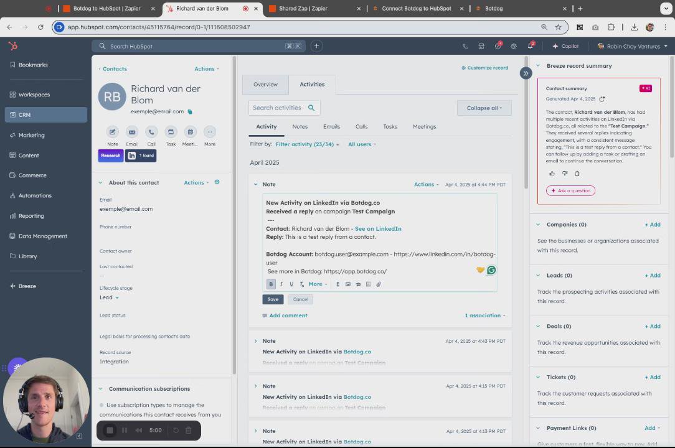Select the Notes activity tab

pyautogui.click(x=300, y=126)
